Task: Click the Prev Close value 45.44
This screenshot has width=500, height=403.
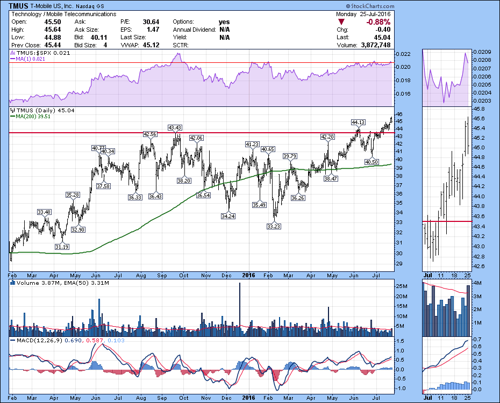Action: [53, 45]
